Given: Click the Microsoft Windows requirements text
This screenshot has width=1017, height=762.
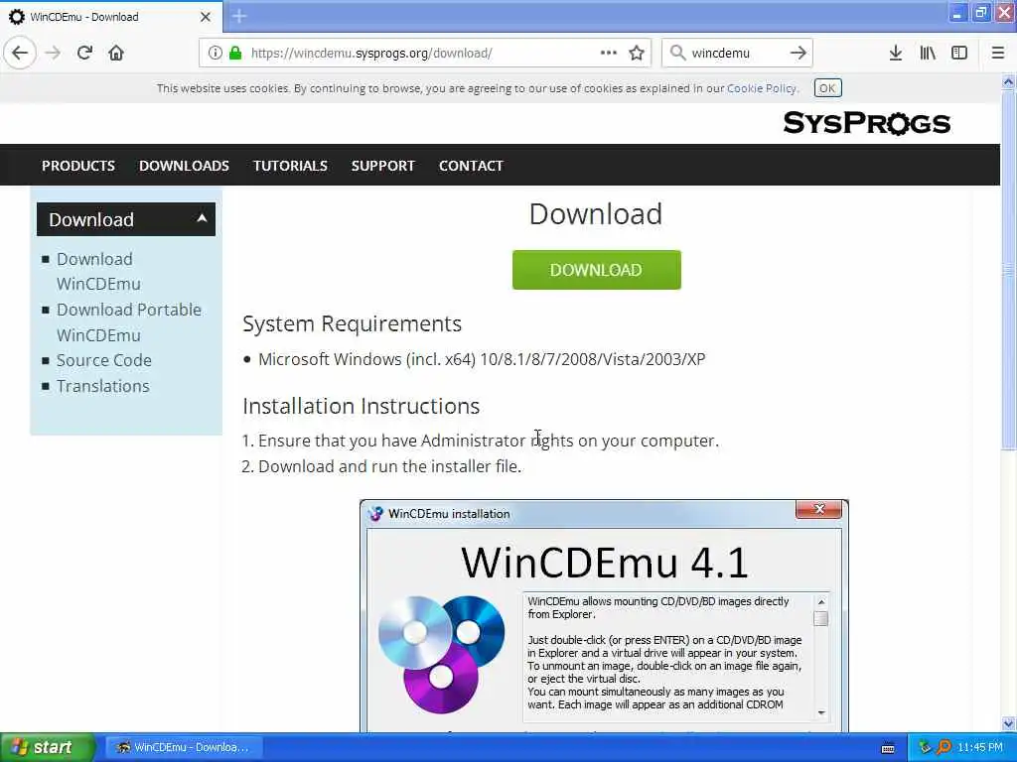Looking at the screenshot, I should pos(482,359).
